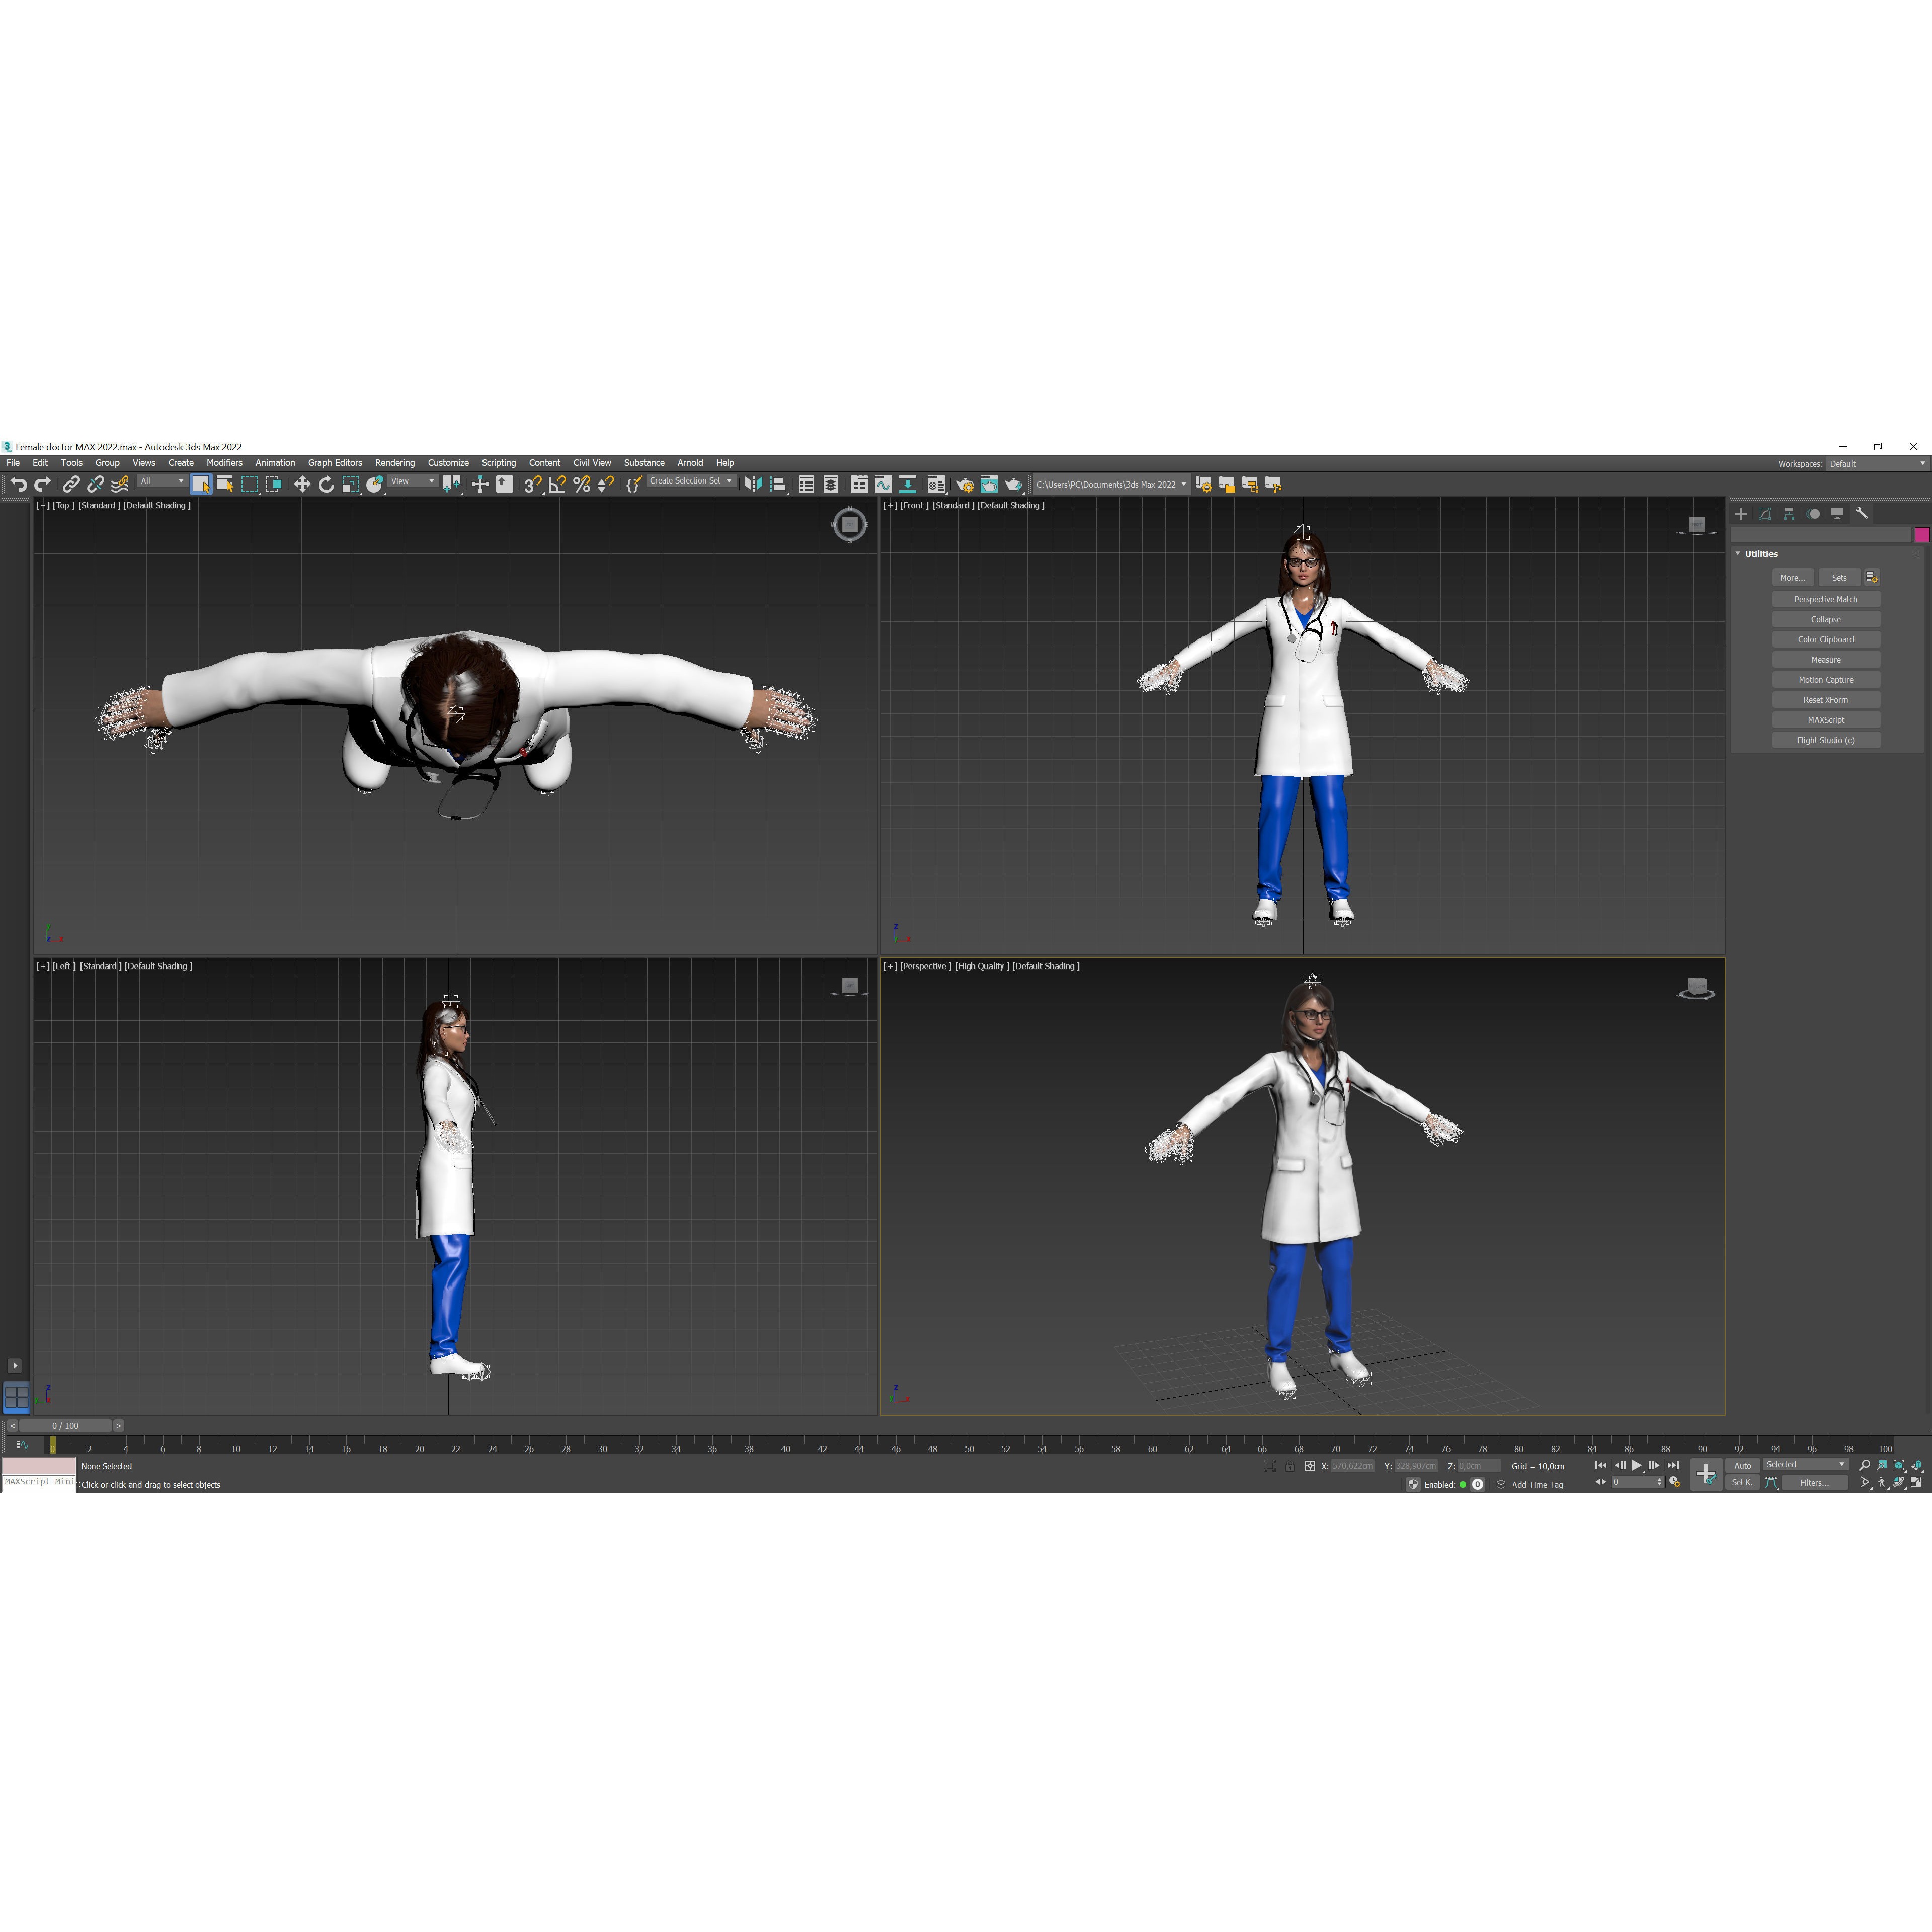The height and width of the screenshot is (1932, 1932).
Task: Activate the Select and Rotate tool
Action: [x=326, y=485]
